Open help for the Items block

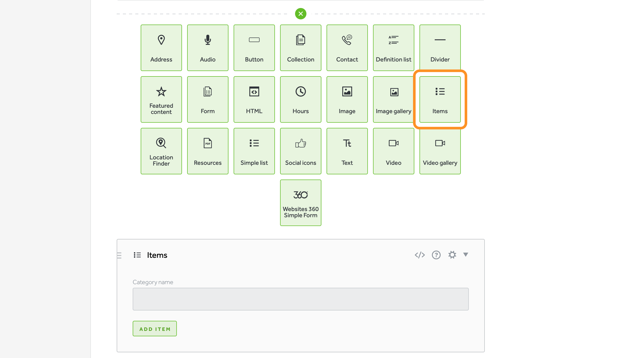[436, 255]
